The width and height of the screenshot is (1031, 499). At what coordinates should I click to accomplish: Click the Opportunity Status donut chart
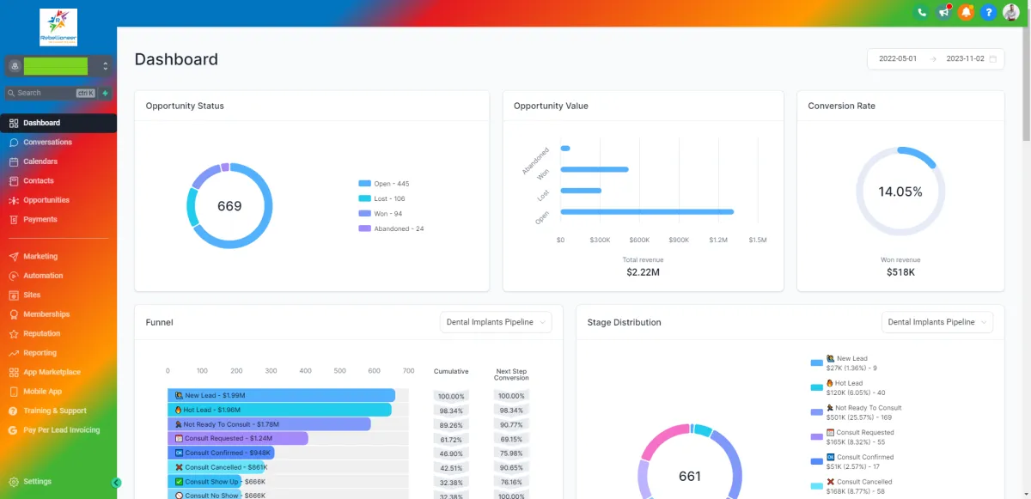[x=229, y=206]
